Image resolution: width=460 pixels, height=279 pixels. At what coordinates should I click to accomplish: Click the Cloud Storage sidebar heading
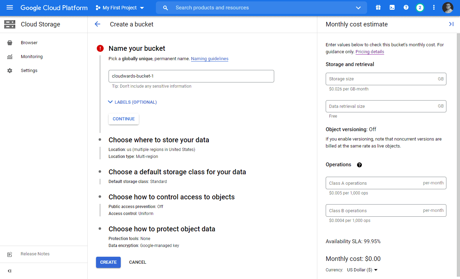click(40, 24)
